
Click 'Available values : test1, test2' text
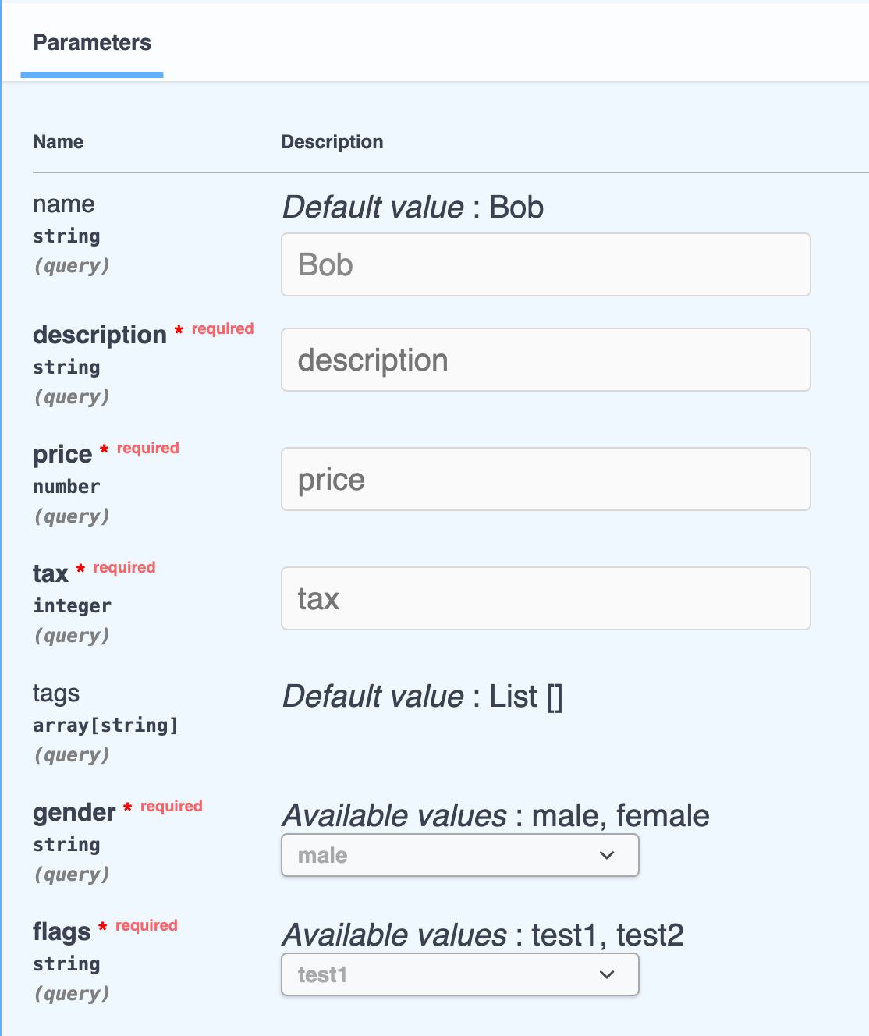click(x=483, y=935)
